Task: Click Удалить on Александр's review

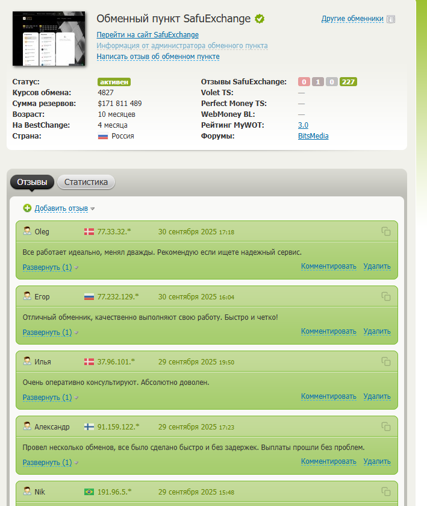Action: pos(377,461)
